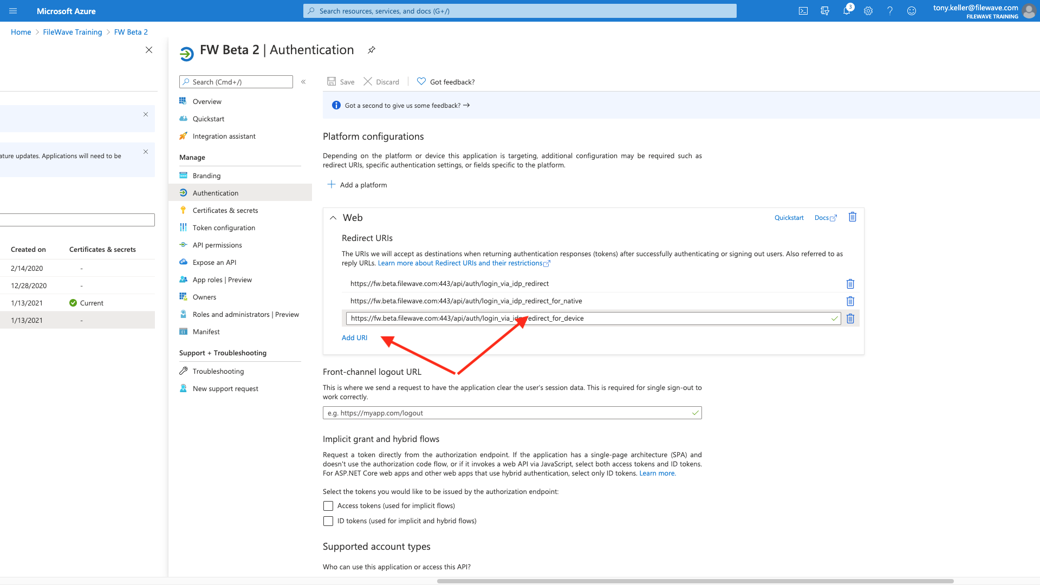Open the Manifest menu item
Viewport: 1040px width, 585px height.
tap(206, 331)
